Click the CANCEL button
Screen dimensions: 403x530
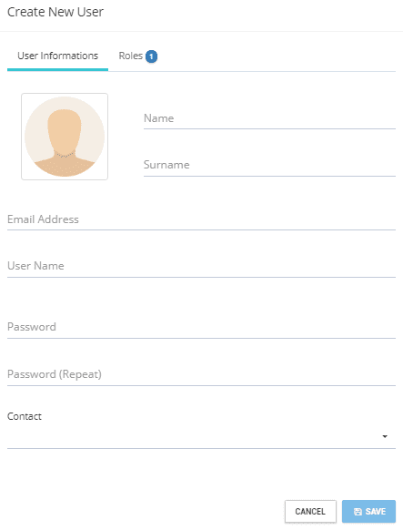pos(310,512)
